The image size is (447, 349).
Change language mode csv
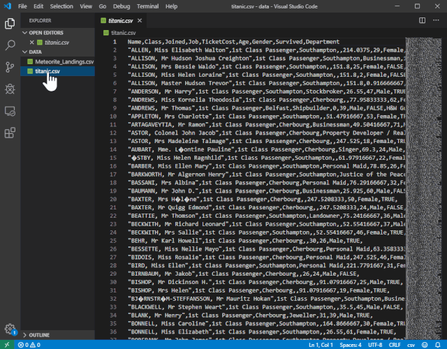pyautogui.click(x=411, y=345)
